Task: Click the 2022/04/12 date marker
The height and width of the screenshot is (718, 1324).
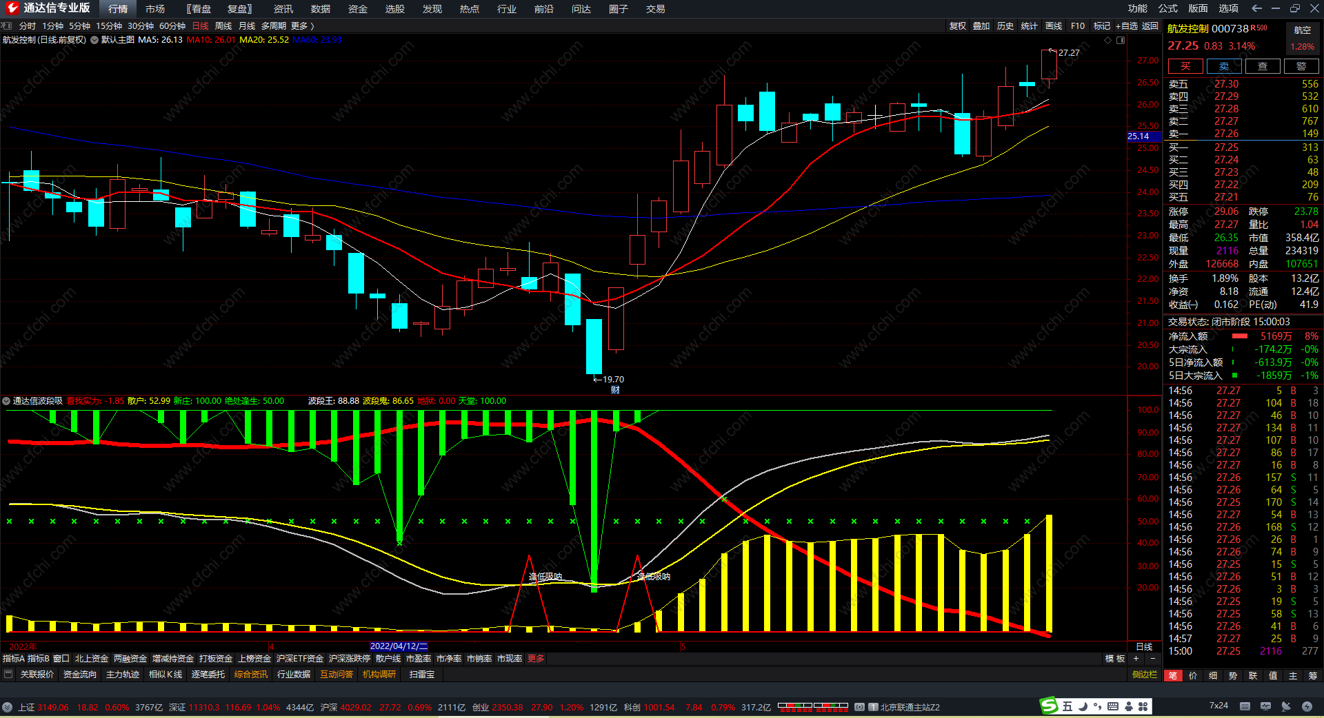Action: (399, 646)
